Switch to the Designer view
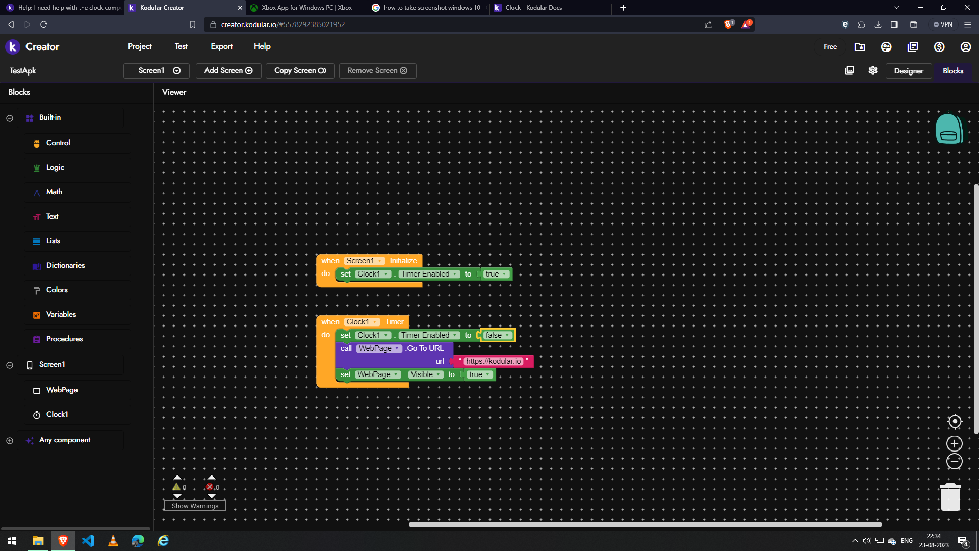Viewport: 979px width, 551px height. 908,71
